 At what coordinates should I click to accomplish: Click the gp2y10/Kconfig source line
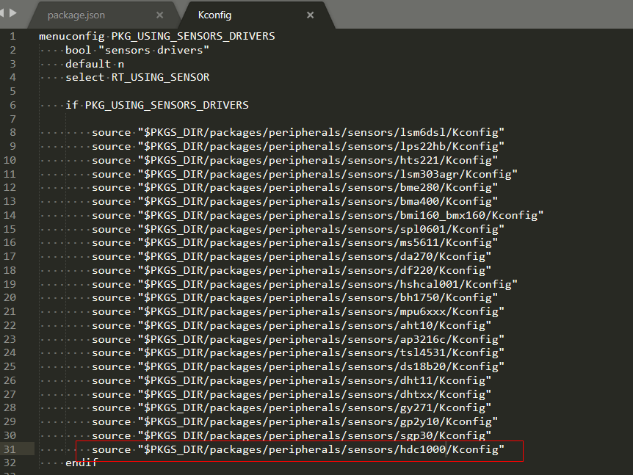coord(294,421)
